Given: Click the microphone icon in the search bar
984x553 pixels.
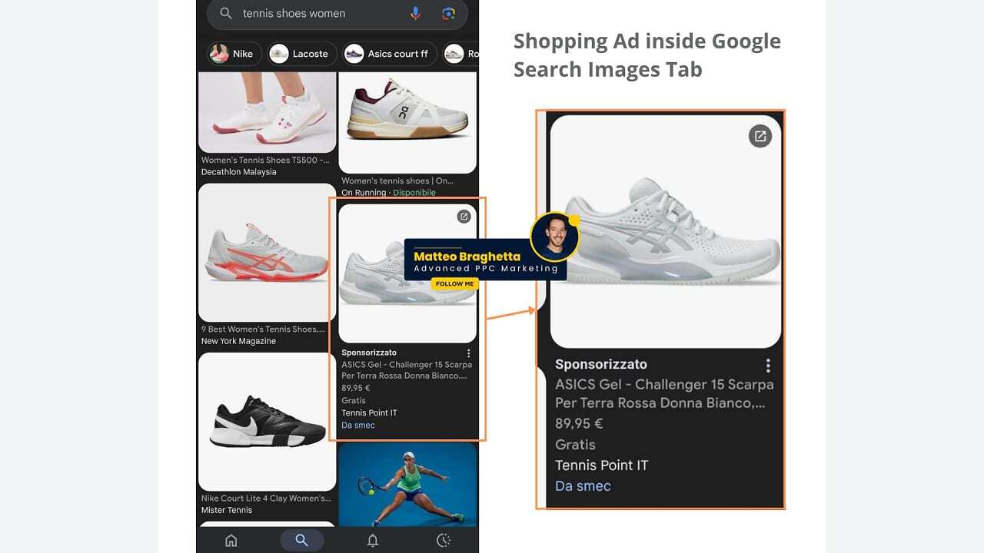Looking at the screenshot, I should pos(415,13).
